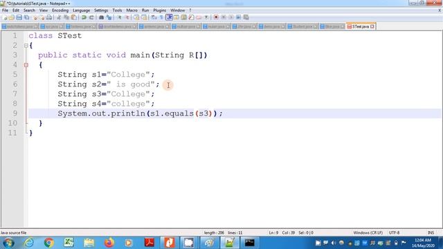The width and height of the screenshot is (443, 249).
Task: Toggle word wrap in the toolbar
Action: pos(154,17)
